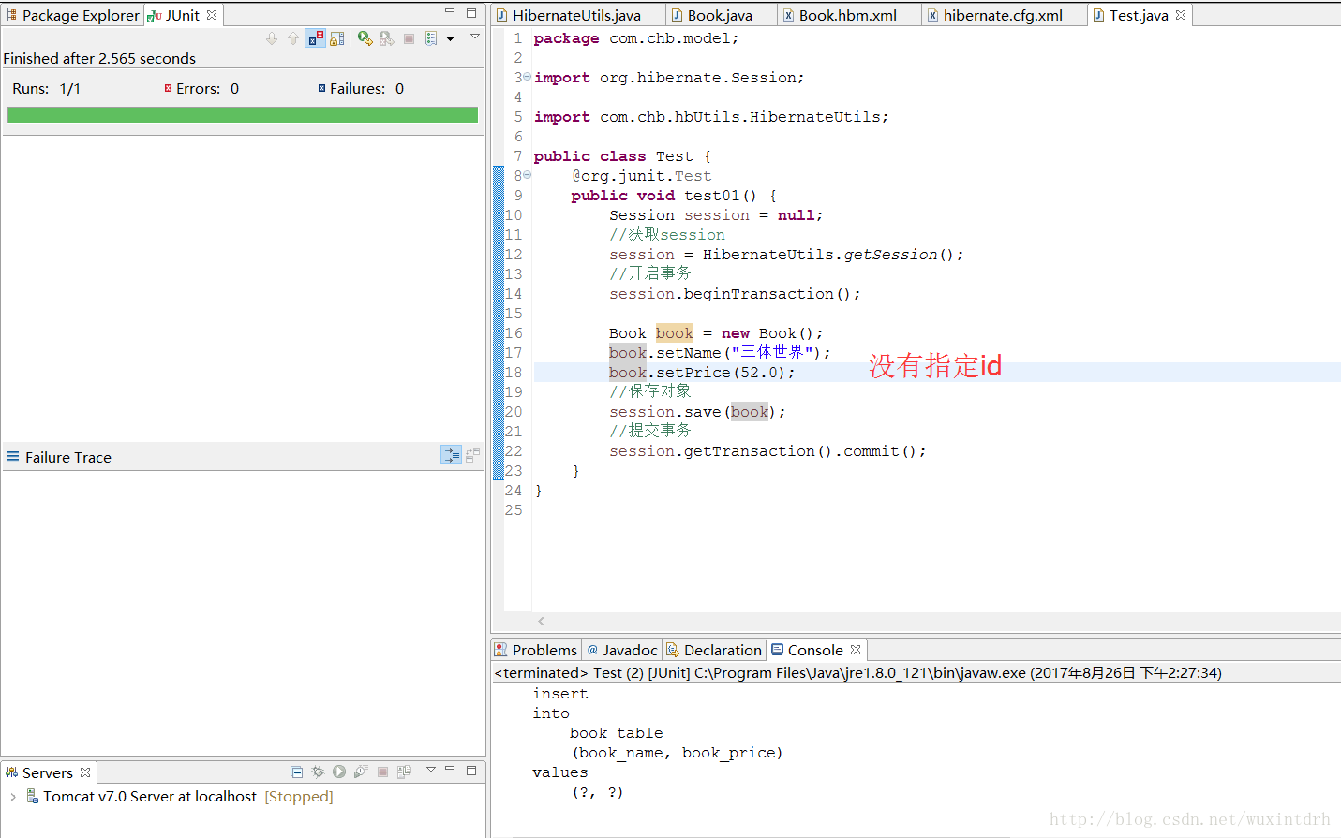Click the Runs: 1/1 counter
Viewport: 1341px width, 838px height.
coord(47,89)
